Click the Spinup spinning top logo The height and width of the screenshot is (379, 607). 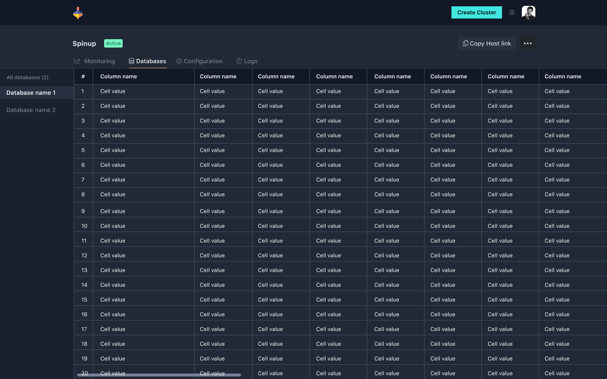pos(78,13)
